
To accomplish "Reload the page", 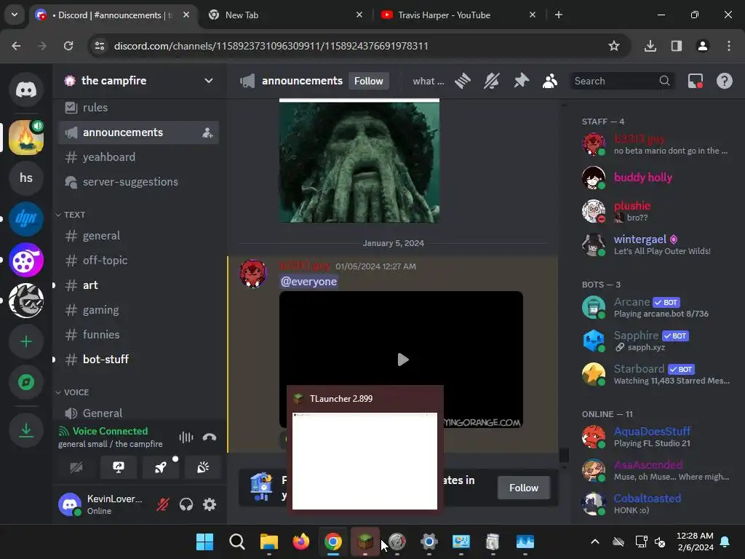I will [x=68, y=46].
